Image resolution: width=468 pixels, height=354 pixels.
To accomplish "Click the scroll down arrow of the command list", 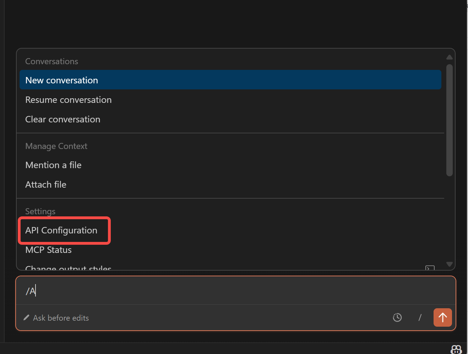I will pyautogui.click(x=450, y=264).
